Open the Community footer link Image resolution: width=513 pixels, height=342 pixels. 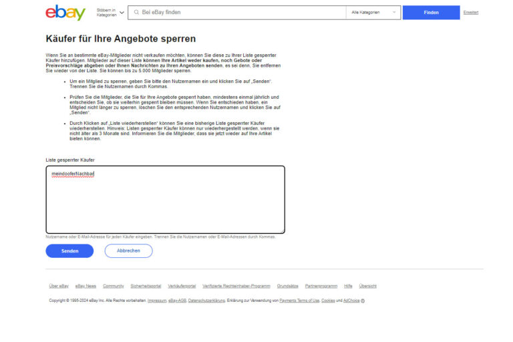[x=113, y=286]
